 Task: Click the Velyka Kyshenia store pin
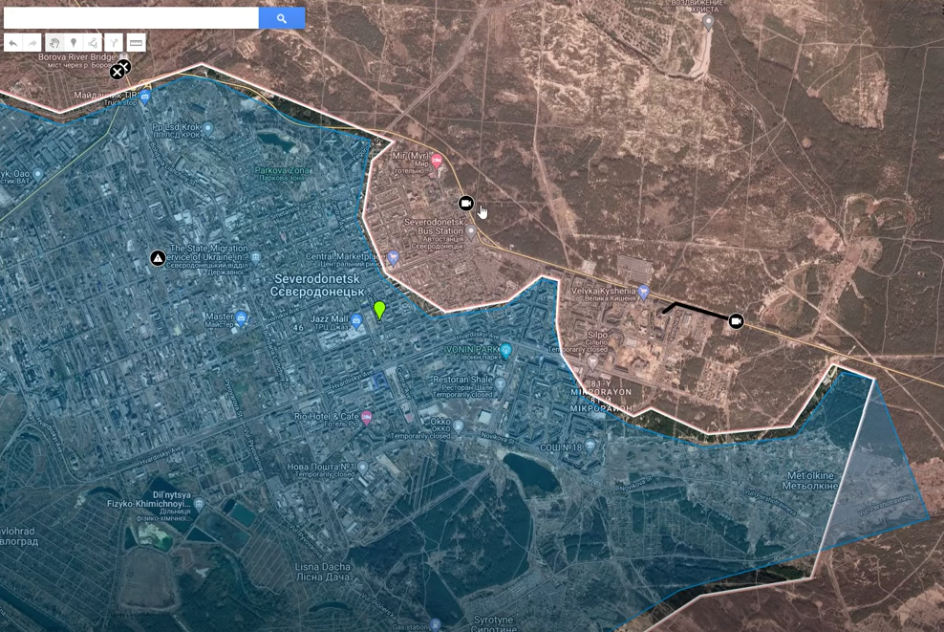click(644, 292)
